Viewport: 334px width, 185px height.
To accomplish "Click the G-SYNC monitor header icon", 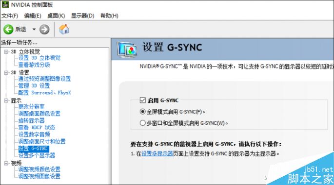I will coord(127,50).
